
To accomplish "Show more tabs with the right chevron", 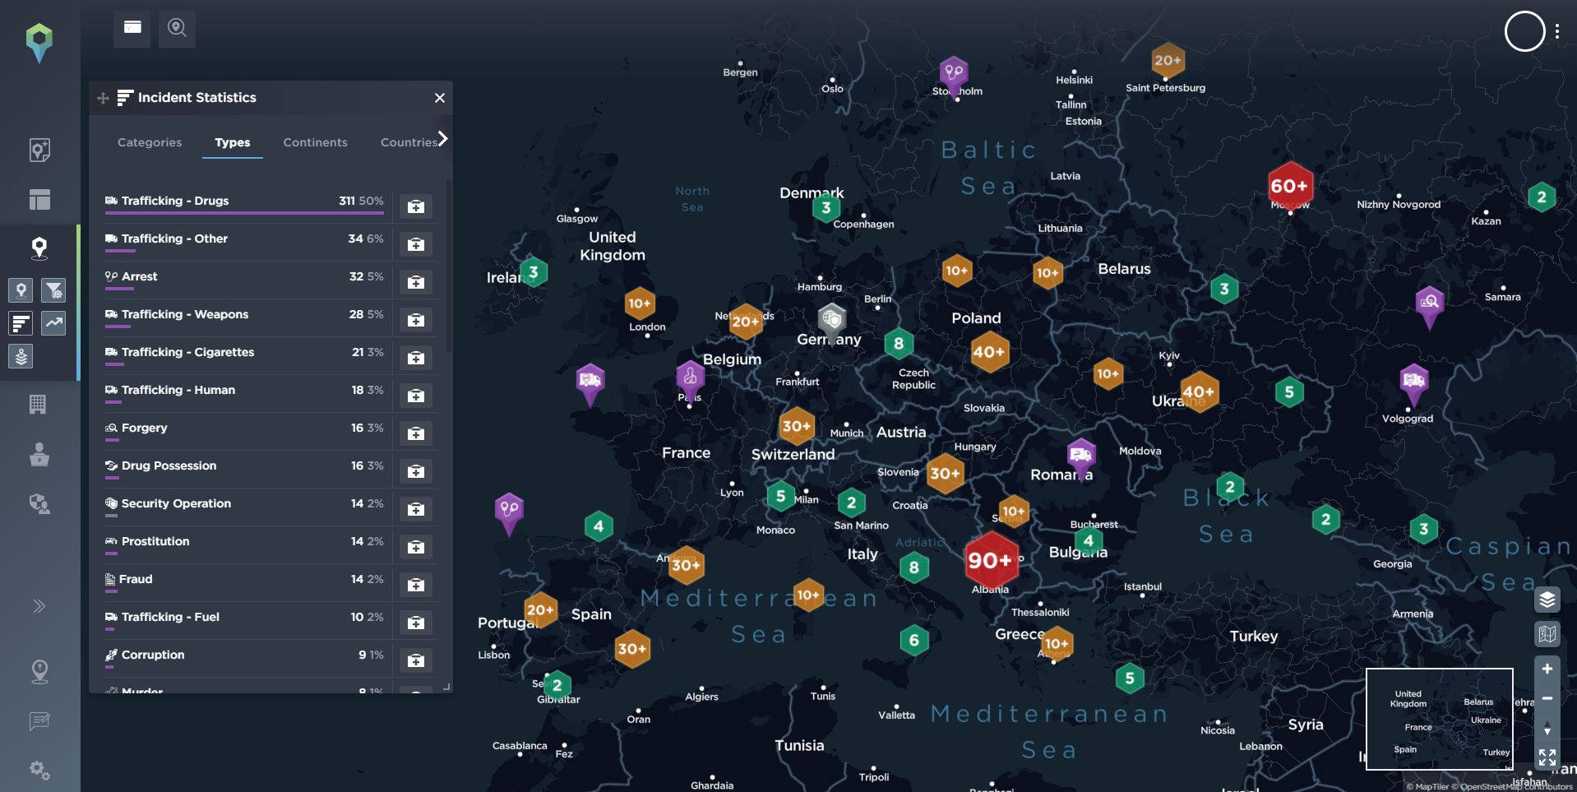I will pos(443,138).
